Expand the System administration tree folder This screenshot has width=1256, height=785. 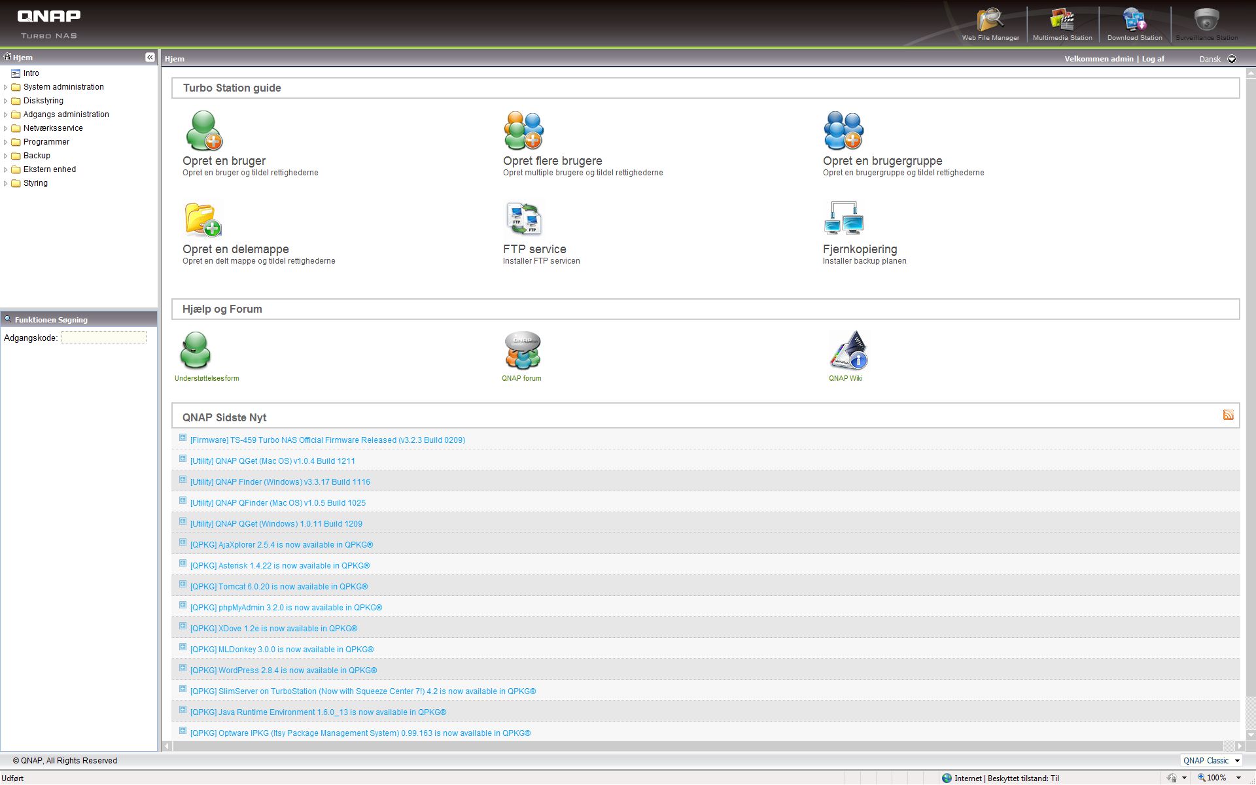6,87
